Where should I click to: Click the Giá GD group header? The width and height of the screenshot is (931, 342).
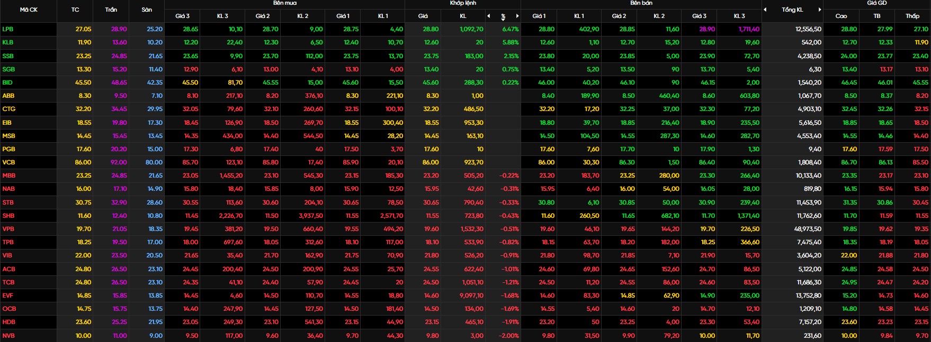tap(877, 3)
